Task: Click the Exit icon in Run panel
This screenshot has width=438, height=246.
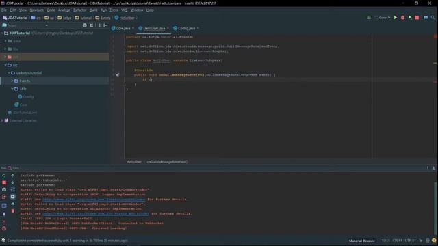Action: coord(4,197)
